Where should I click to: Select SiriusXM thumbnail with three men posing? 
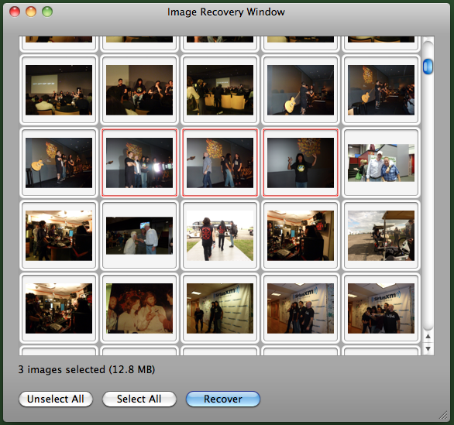tap(301, 308)
